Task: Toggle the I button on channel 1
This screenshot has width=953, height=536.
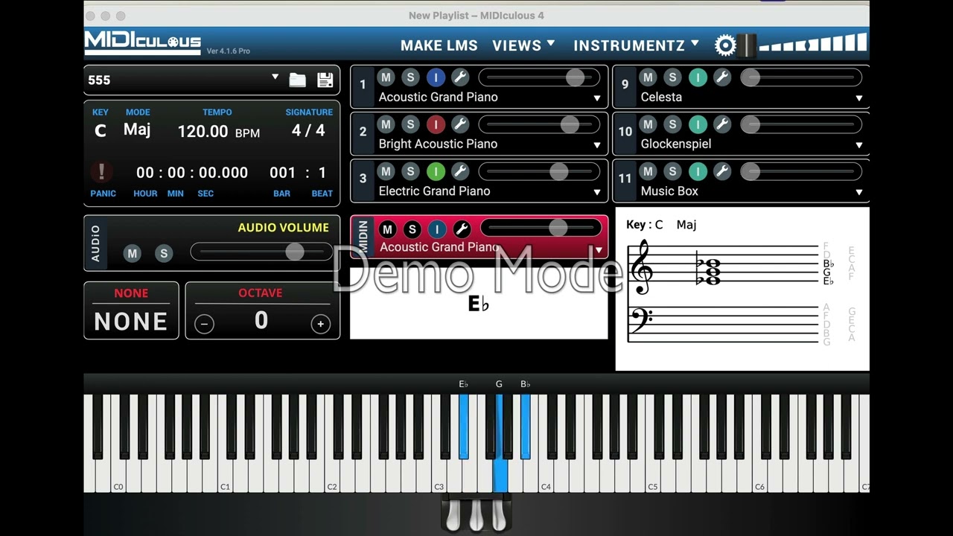Action: [436, 77]
